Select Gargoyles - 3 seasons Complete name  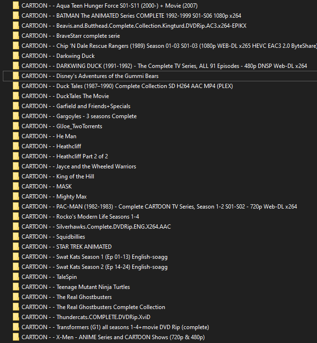[79, 116]
